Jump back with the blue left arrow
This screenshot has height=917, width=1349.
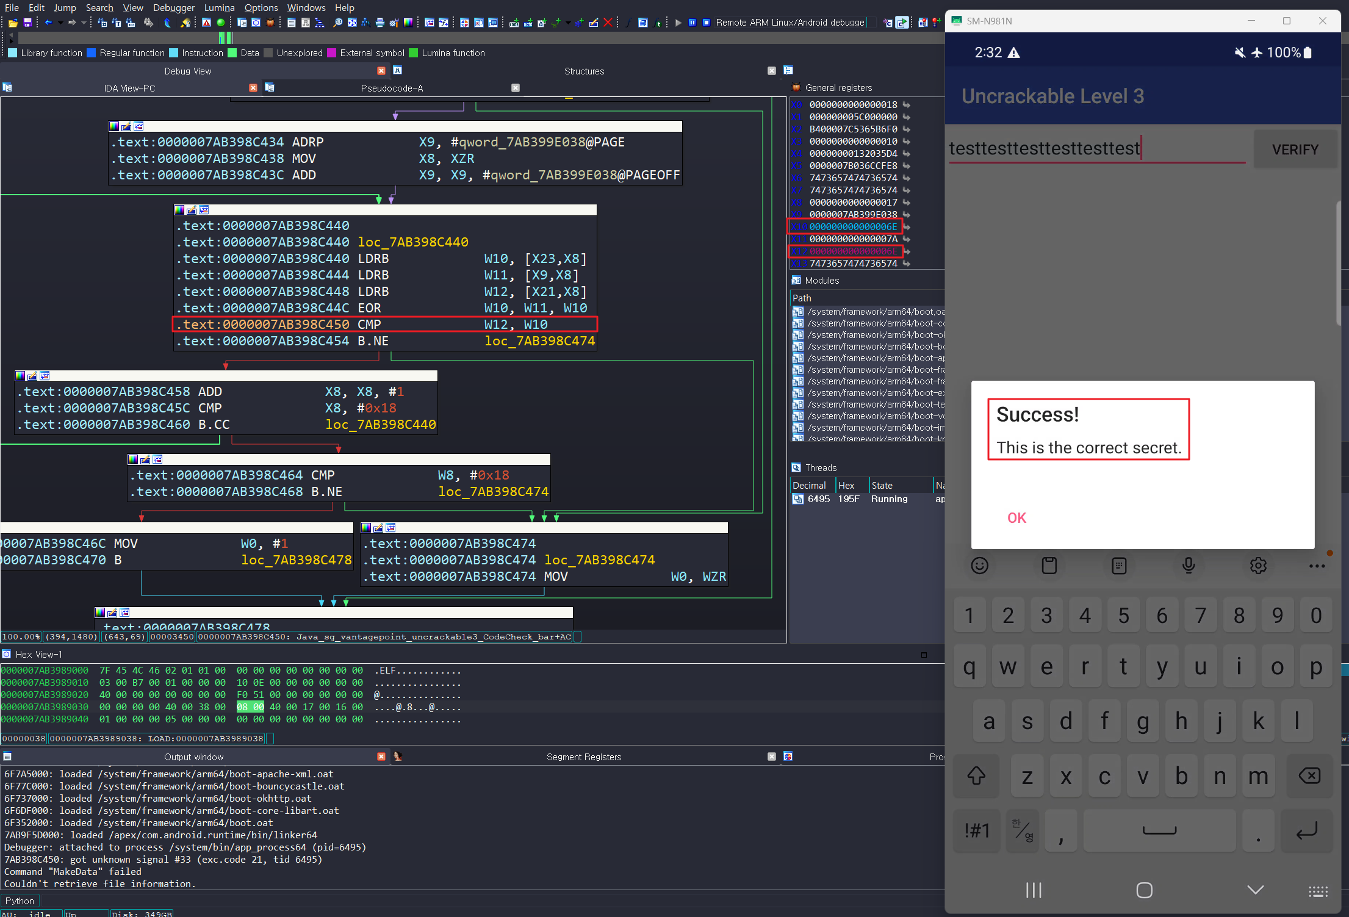tap(48, 23)
